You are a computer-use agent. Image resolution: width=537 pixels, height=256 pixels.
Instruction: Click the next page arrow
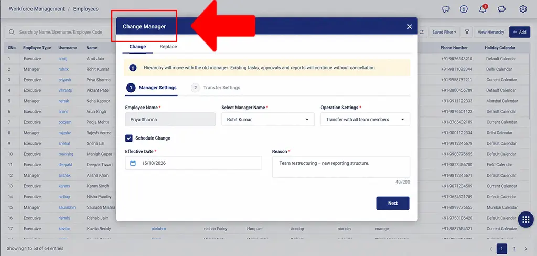coord(525,249)
